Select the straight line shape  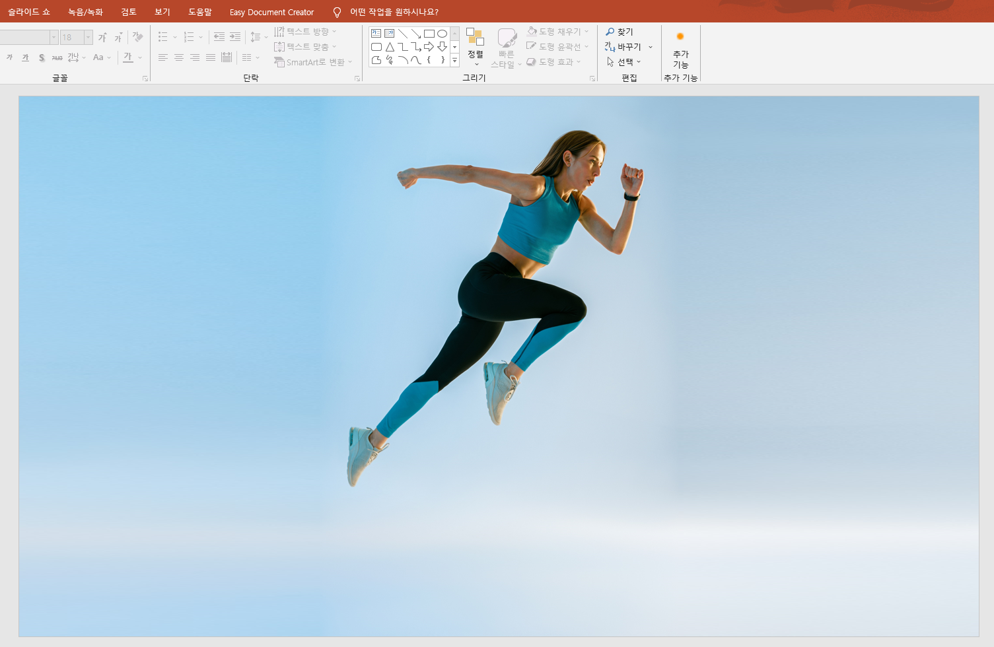[403, 34]
